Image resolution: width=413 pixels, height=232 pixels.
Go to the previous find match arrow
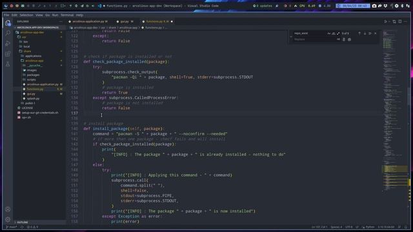tap(359, 34)
